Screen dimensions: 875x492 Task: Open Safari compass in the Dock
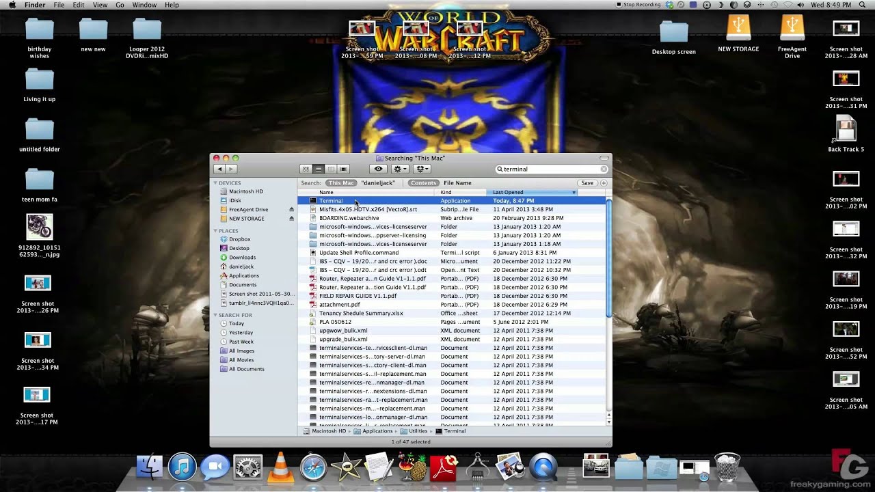313,467
